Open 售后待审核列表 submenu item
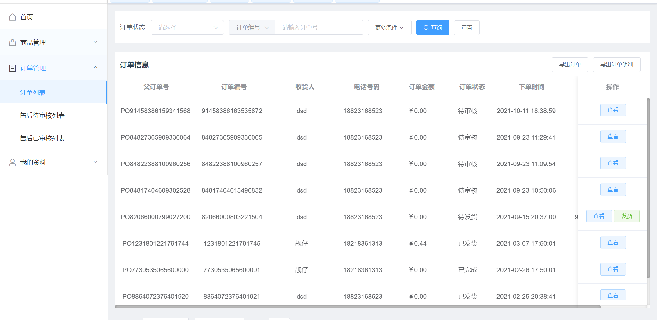657x320 pixels. click(54, 116)
